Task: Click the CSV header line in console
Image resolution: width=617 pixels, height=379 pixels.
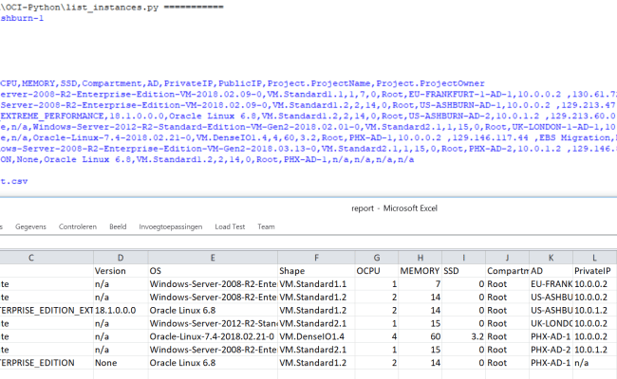Action: point(242,83)
